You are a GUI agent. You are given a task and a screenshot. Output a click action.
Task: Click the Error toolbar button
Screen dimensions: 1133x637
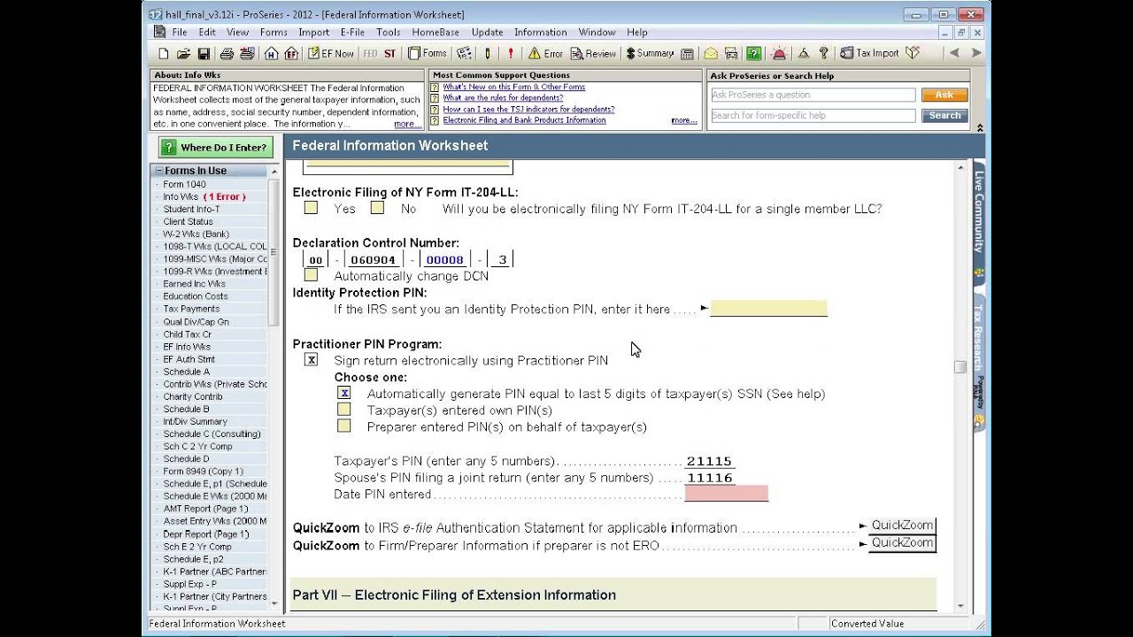[x=545, y=53]
